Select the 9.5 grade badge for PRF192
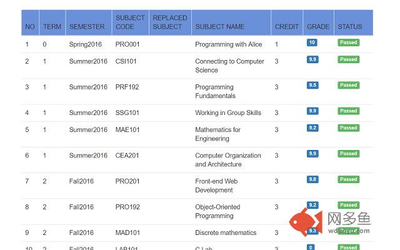This screenshot has height=250, width=400. point(312,85)
